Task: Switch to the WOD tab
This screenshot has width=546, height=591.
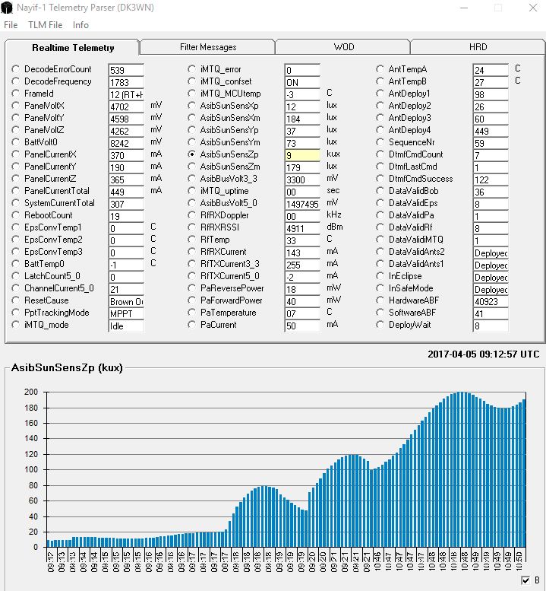Action: coord(343,47)
